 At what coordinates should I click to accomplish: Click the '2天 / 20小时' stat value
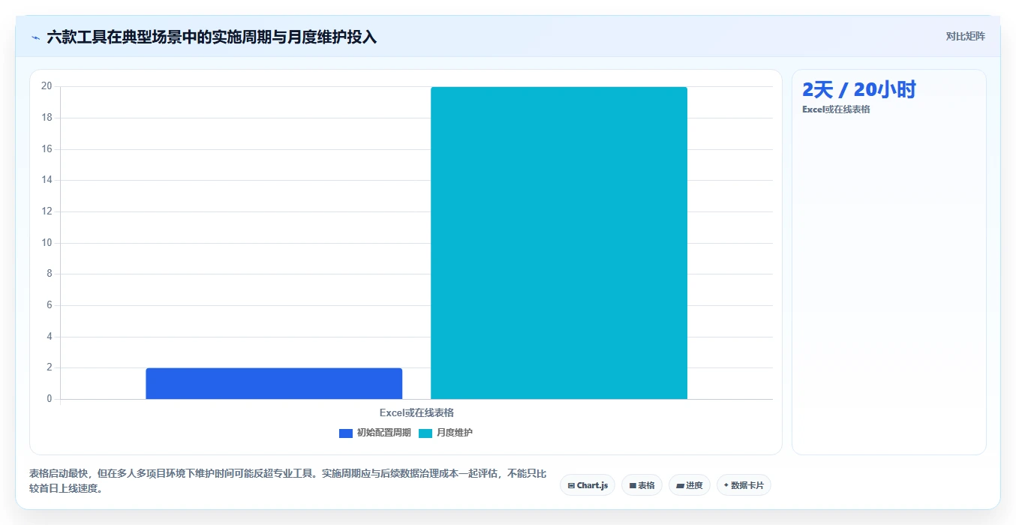(859, 90)
